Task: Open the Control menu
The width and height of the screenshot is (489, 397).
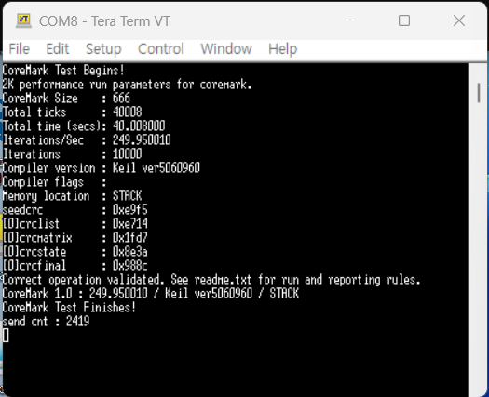Action: pos(161,49)
